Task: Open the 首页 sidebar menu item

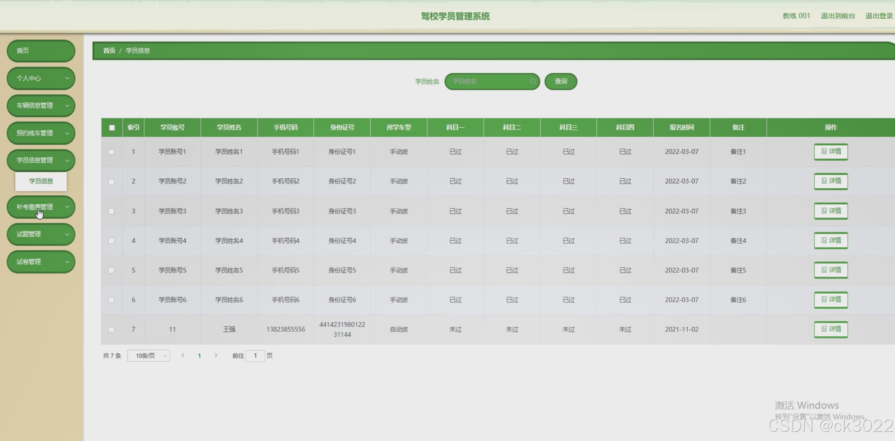Action: pos(41,51)
